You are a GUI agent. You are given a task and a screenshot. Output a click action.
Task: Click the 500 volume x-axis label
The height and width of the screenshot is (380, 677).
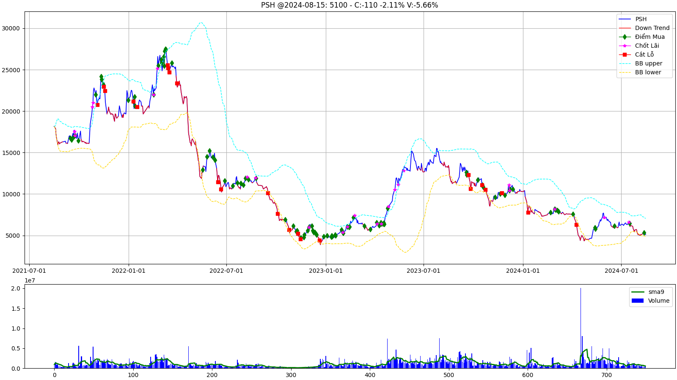click(x=449, y=375)
